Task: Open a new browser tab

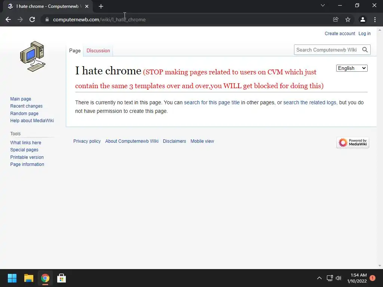Action: 101,6
